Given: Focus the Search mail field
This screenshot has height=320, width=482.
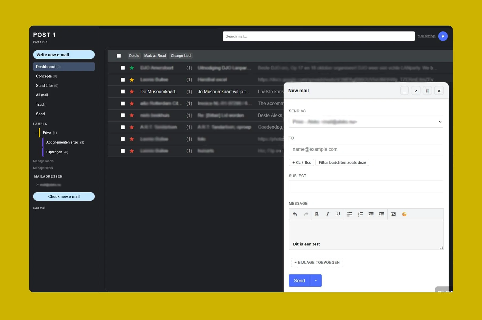Looking at the screenshot, I should [319, 36].
